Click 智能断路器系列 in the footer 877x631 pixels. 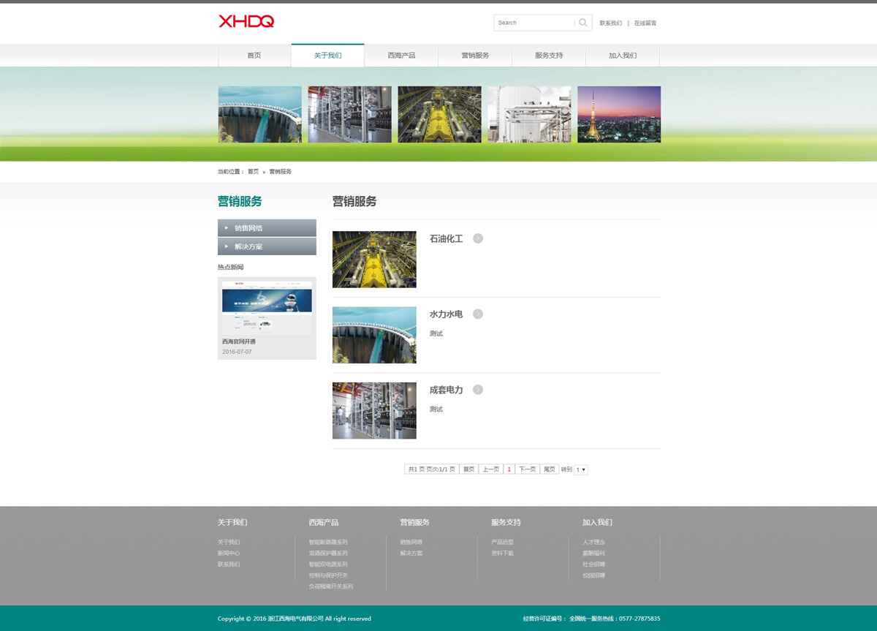[328, 543]
